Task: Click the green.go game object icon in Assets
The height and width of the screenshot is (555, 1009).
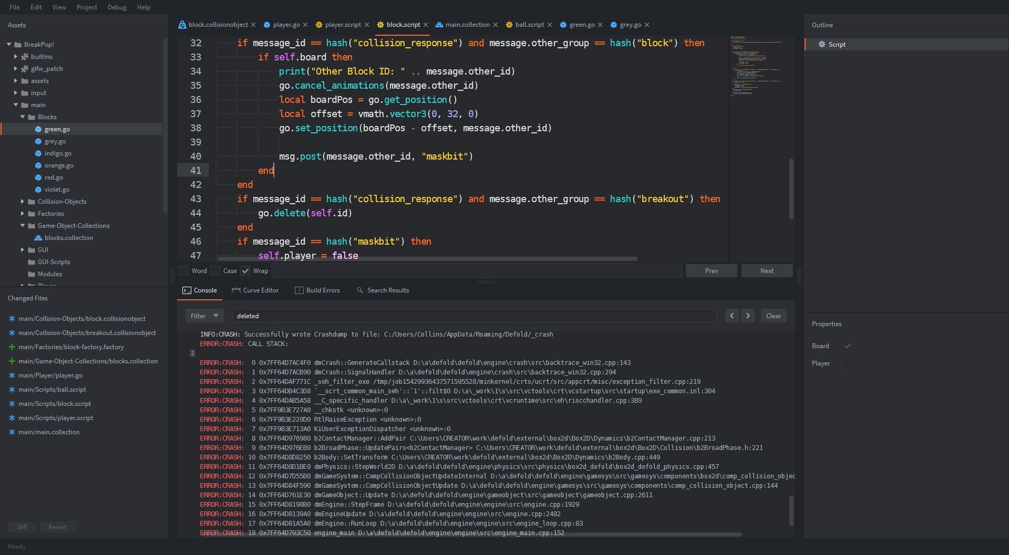Action: (x=38, y=129)
